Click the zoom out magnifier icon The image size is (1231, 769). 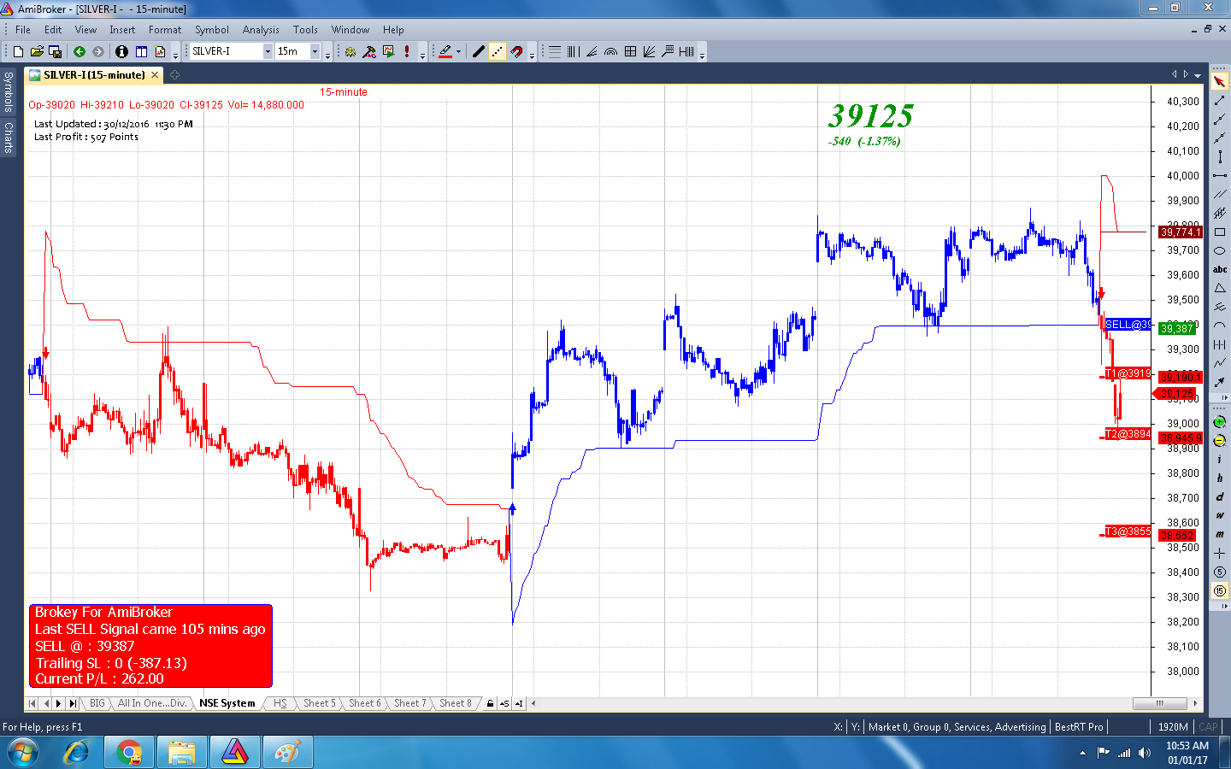[1220, 441]
